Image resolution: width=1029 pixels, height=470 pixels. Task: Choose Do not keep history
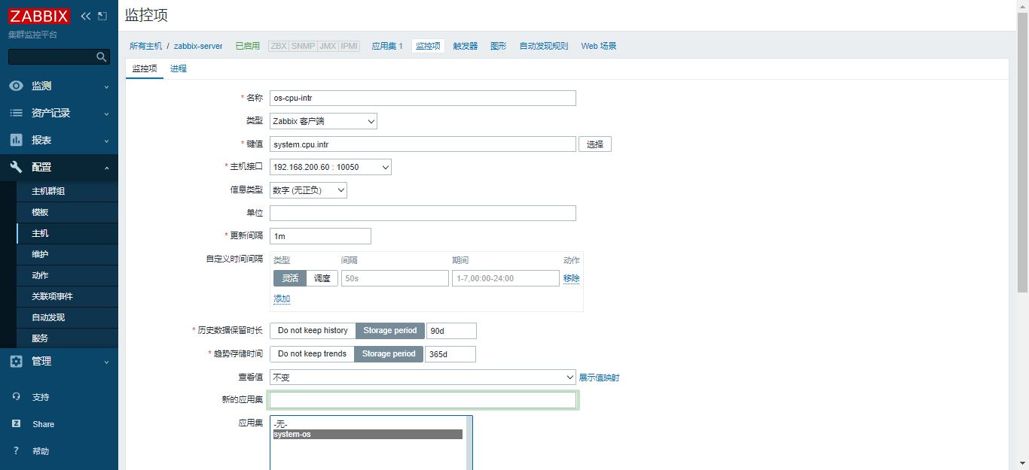click(x=313, y=331)
